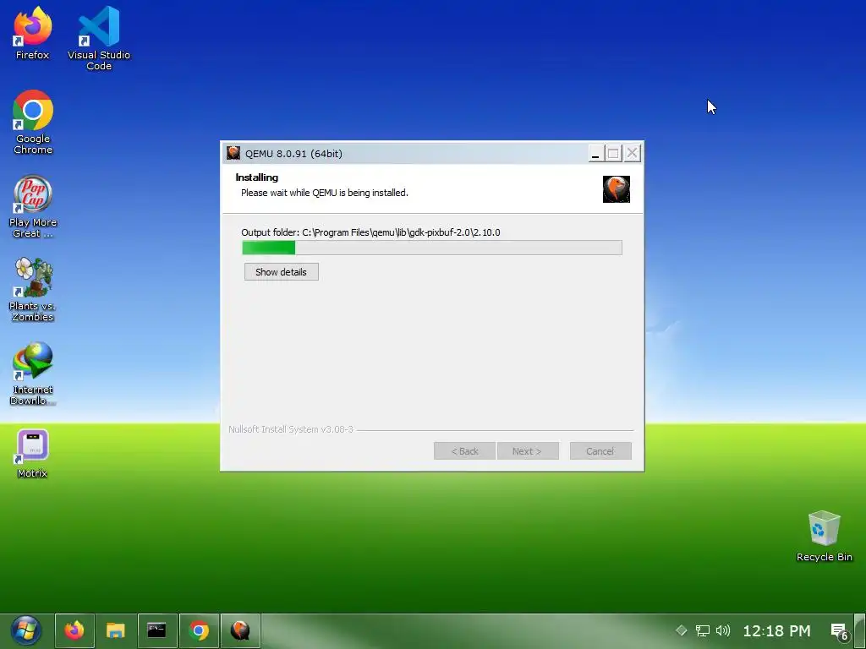This screenshot has height=649, width=866.
Task: Click the disabled Next button
Action: (528, 451)
